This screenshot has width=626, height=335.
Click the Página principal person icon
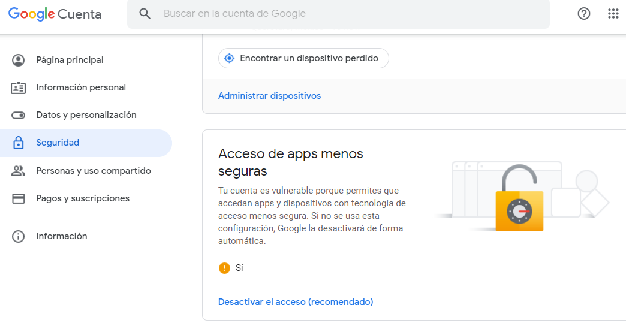click(19, 60)
